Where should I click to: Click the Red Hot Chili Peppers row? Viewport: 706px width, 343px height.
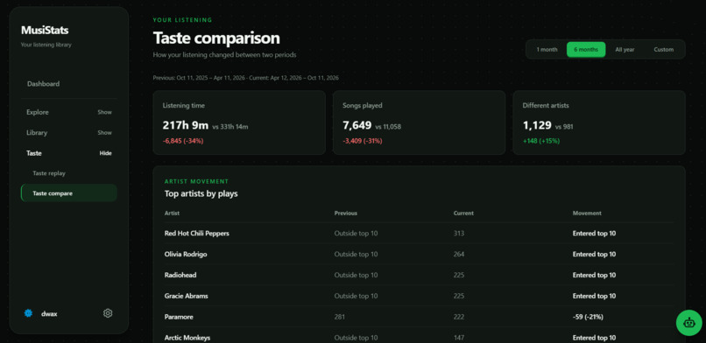(420, 234)
